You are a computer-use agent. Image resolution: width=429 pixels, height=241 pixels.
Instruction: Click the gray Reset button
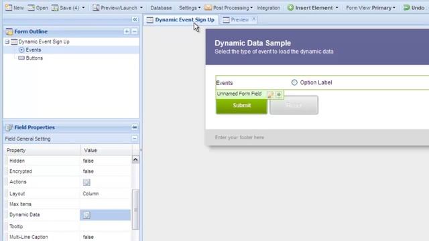tap(294, 105)
